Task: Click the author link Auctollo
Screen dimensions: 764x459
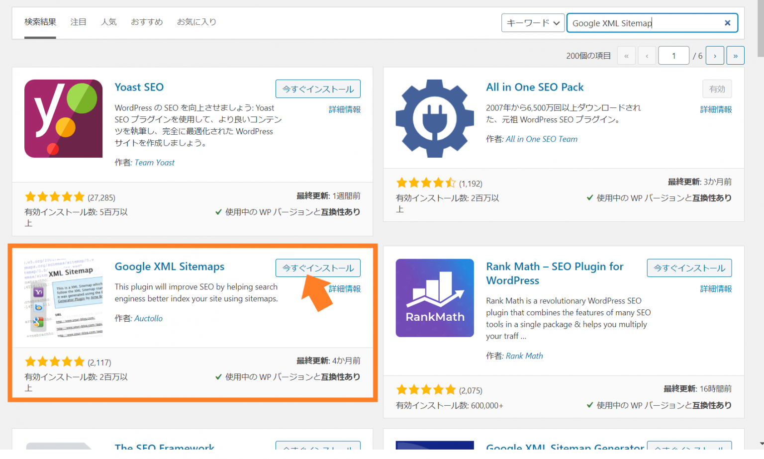Action: [148, 318]
